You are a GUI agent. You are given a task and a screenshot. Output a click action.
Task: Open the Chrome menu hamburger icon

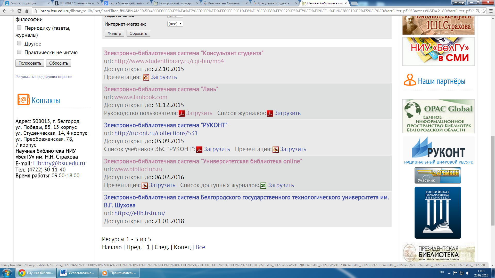coord(491,11)
